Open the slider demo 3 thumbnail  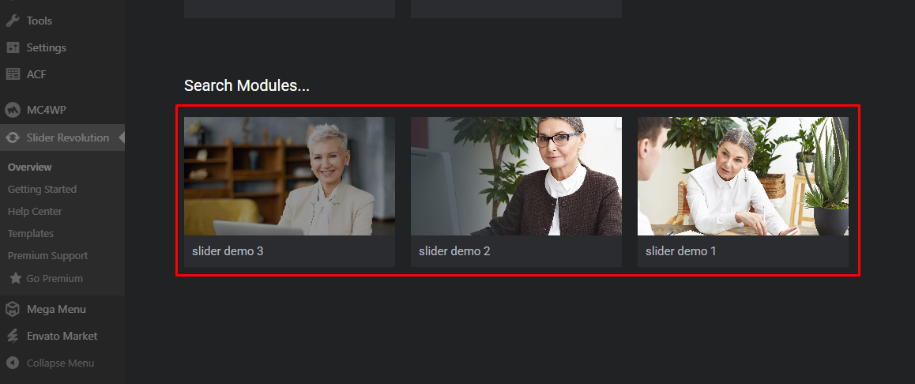289,176
